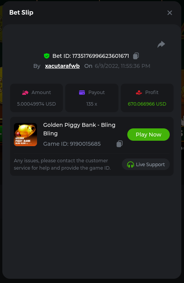Click the Play Now button

tap(149, 135)
